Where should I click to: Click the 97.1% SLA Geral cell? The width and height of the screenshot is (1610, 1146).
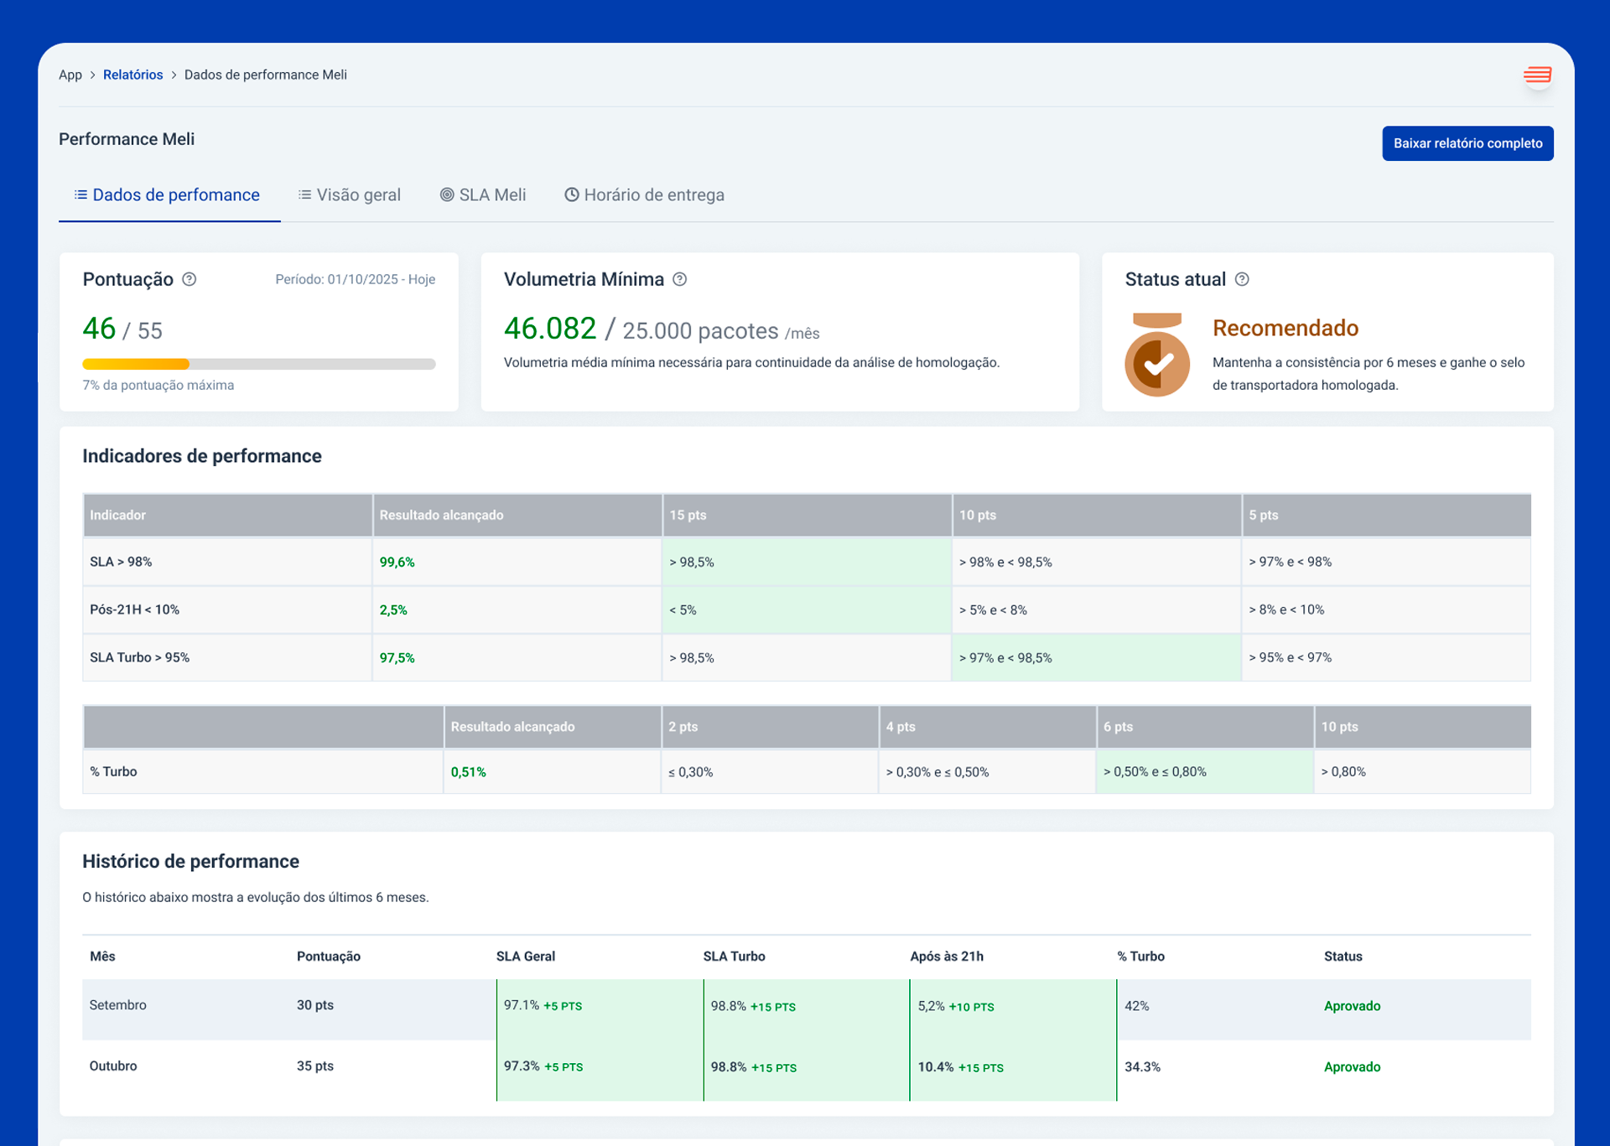[600, 1009]
